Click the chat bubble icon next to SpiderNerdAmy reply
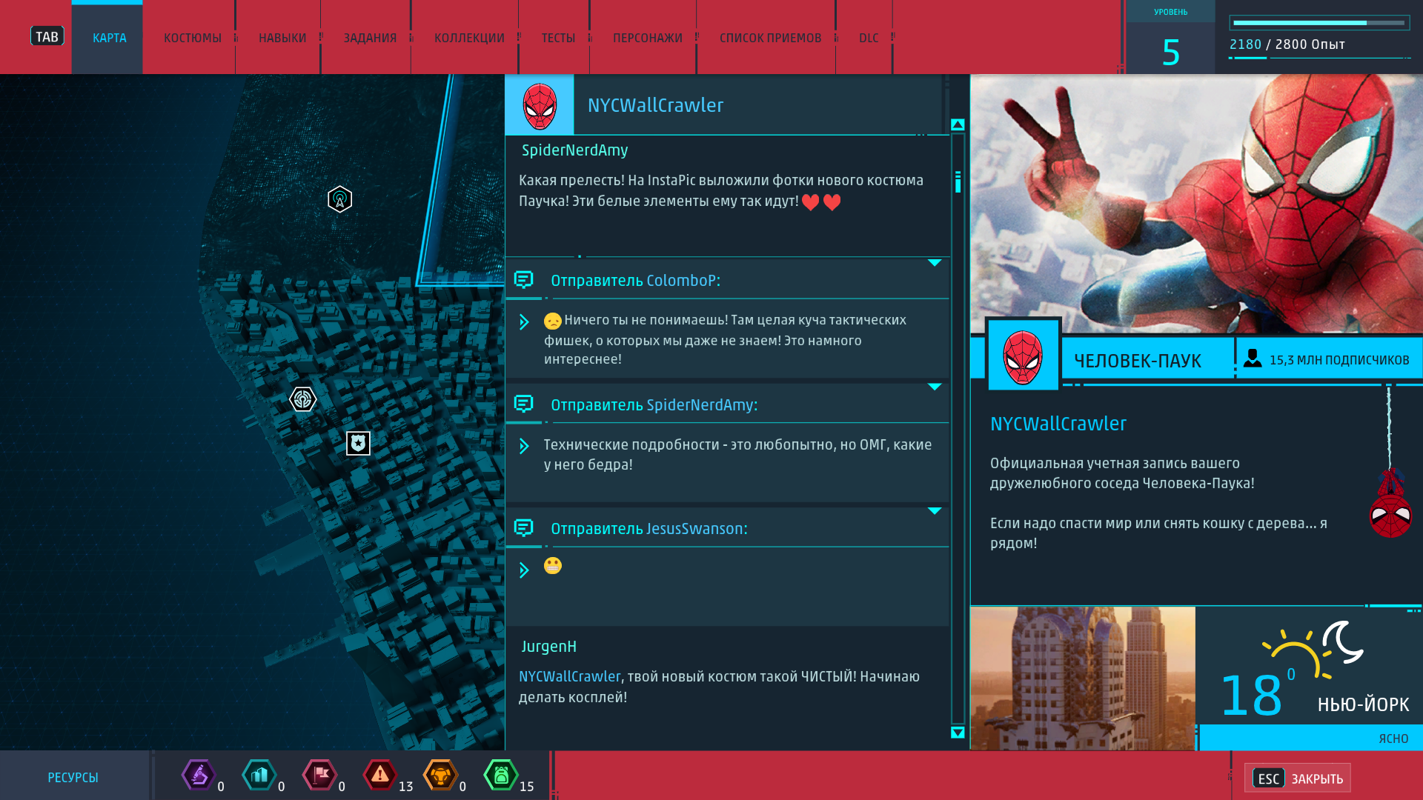This screenshot has width=1423, height=800. click(523, 404)
